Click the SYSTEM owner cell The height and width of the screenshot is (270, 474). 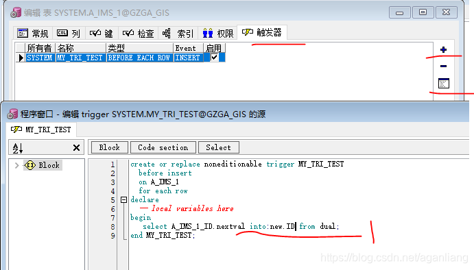click(40, 58)
